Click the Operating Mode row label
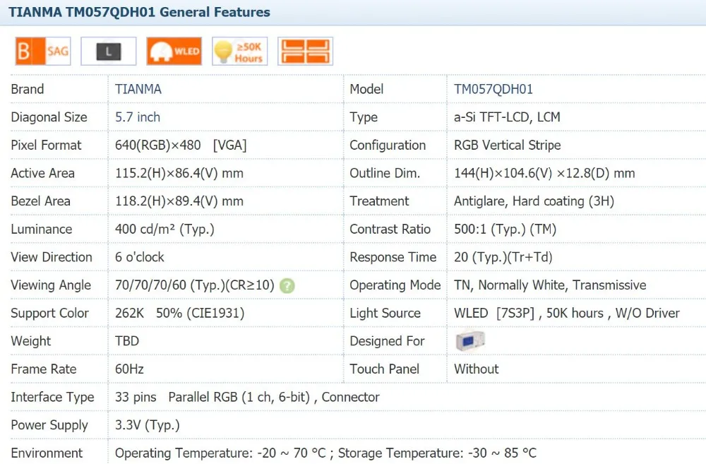 (395, 285)
